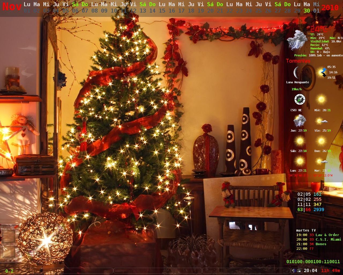Click day 25 in the calendar bar
The height and width of the screenshot is (275, 343).
pyautogui.click(x=259, y=11)
